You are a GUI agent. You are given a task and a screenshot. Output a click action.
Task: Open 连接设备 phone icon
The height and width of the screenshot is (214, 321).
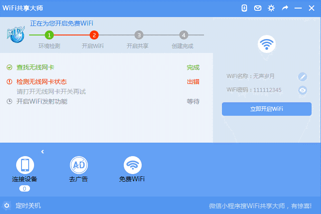coord(25,165)
